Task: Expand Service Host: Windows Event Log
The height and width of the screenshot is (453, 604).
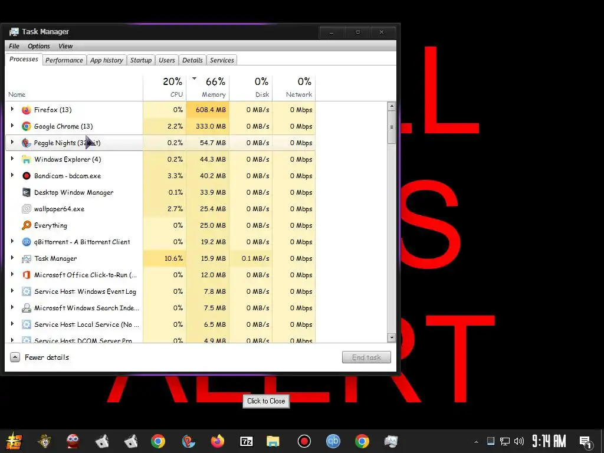Action: [x=12, y=291]
